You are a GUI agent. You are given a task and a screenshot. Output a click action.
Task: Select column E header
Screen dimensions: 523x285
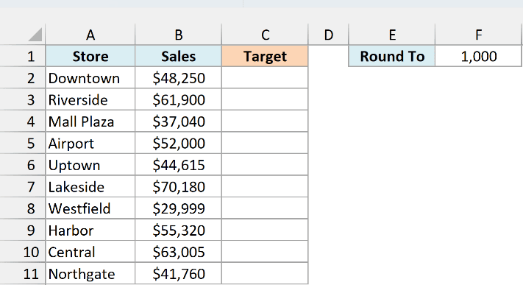tap(392, 35)
